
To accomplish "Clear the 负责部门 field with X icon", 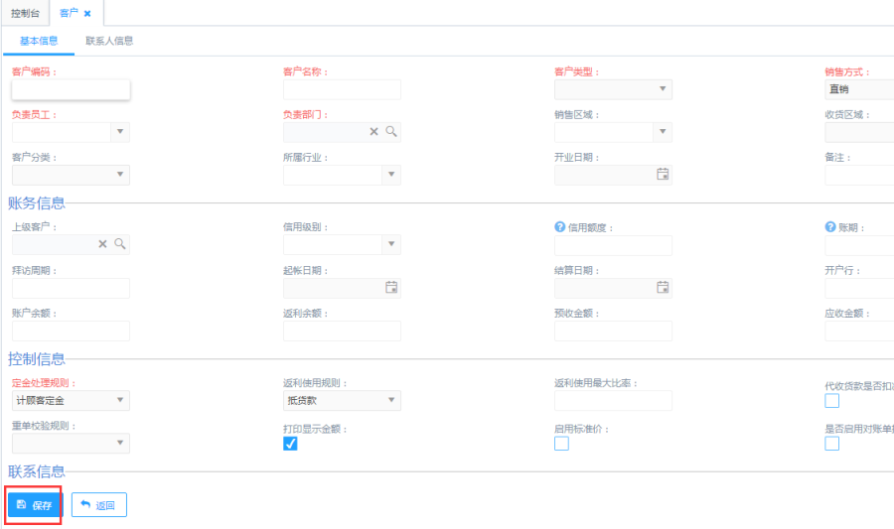I will point(374,132).
